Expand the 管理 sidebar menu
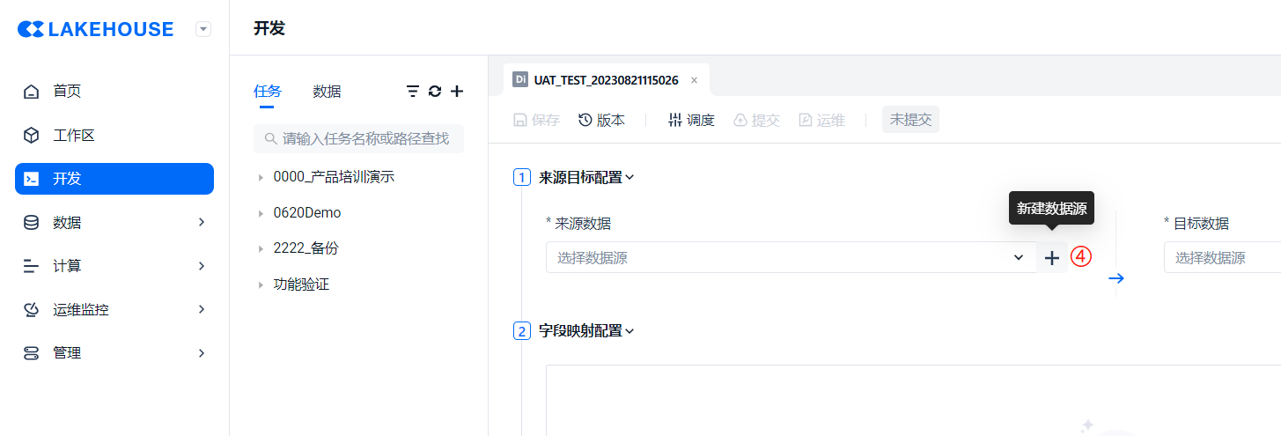 pos(114,353)
